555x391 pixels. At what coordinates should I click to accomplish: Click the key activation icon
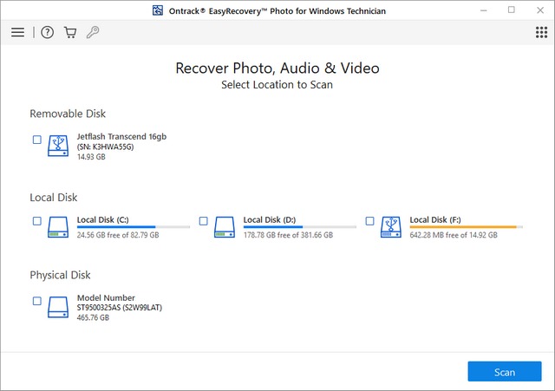92,32
